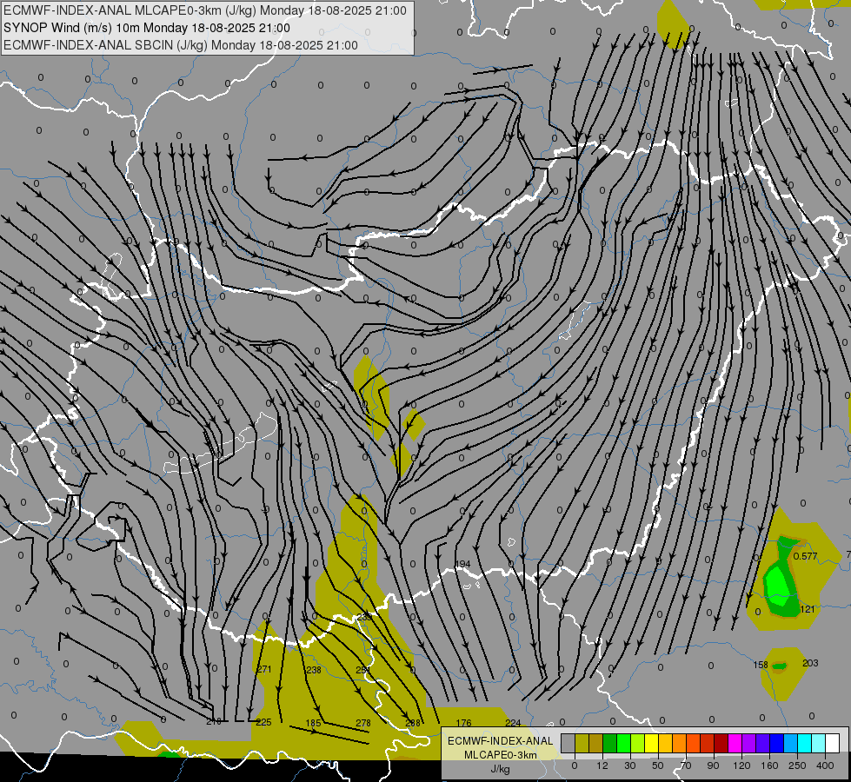Click the 158 value on the map
This screenshot has width=851, height=782.
tap(761, 665)
